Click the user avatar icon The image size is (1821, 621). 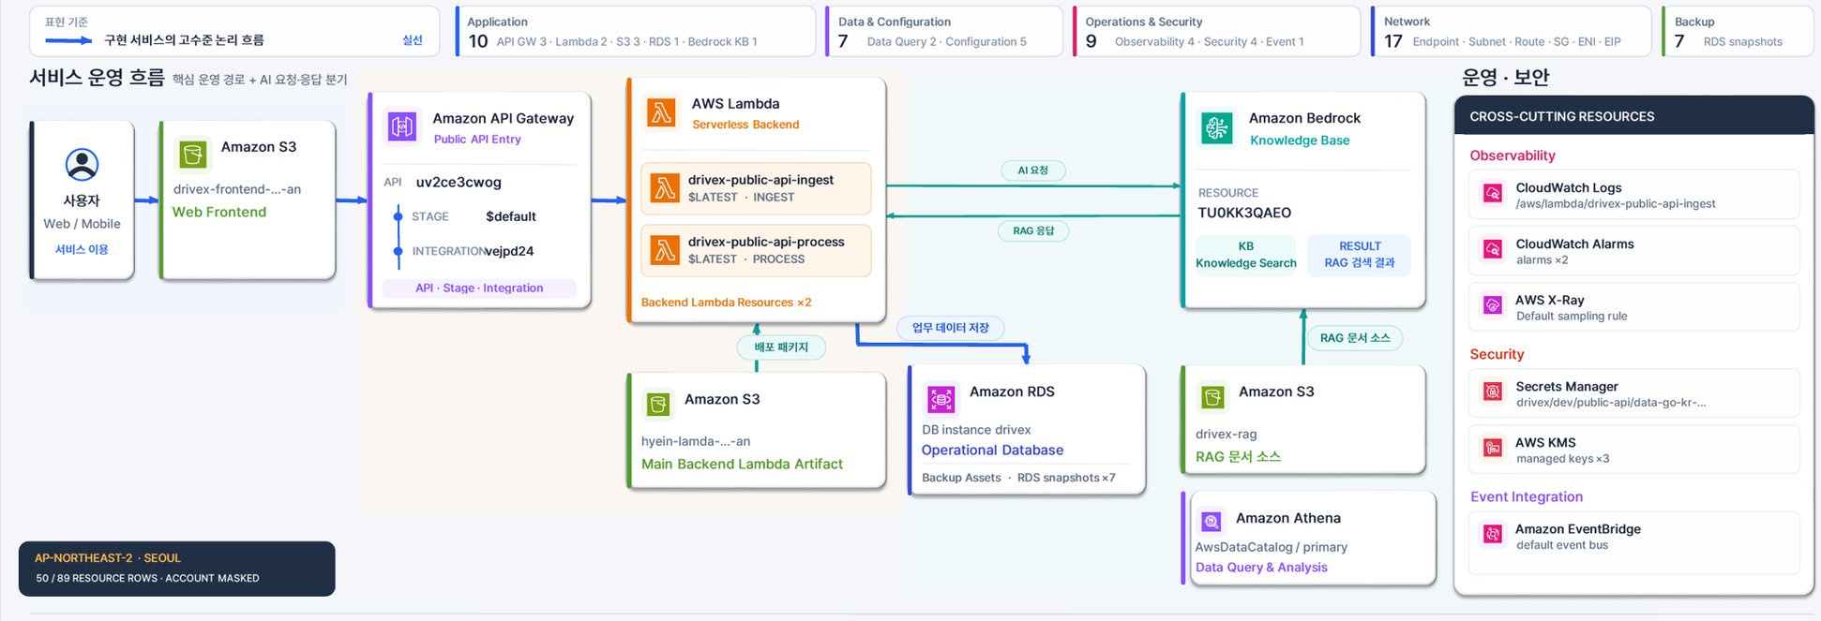click(82, 165)
